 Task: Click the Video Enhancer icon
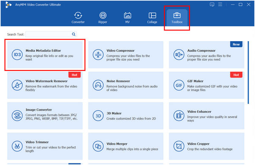[179, 116]
